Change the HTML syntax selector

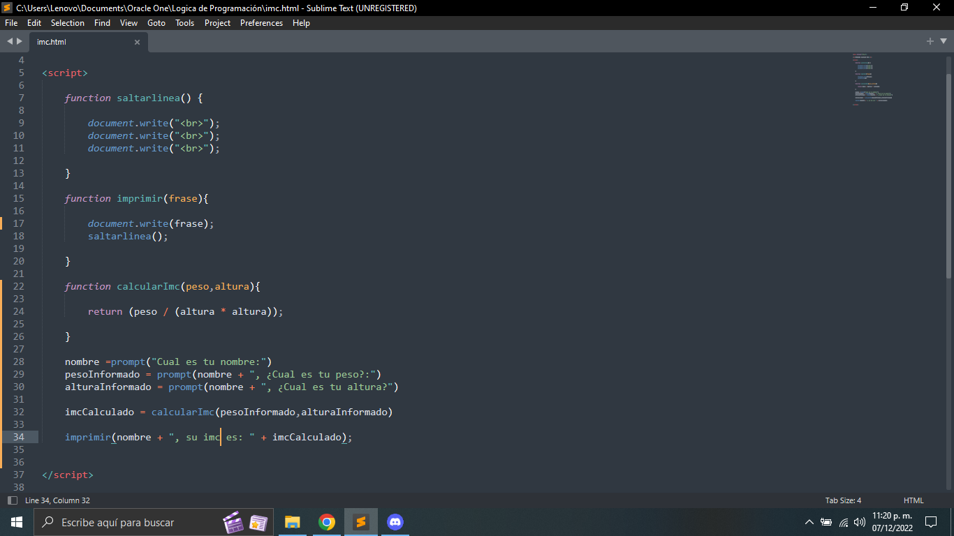pyautogui.click(x=913, y=500)
